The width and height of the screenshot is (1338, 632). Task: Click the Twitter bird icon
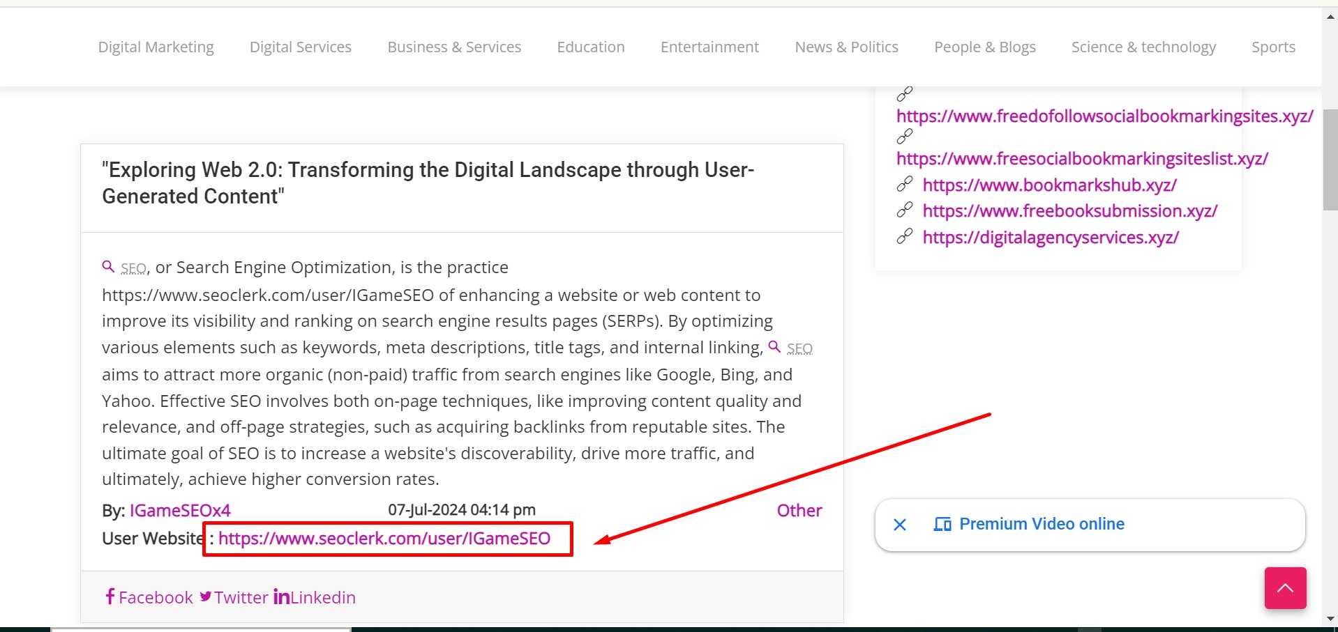(206, 596)
